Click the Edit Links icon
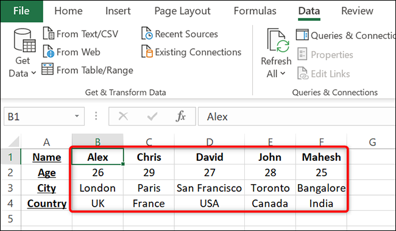Image resolution: width=396 pixels, height=231 pixels. point(303,73)
